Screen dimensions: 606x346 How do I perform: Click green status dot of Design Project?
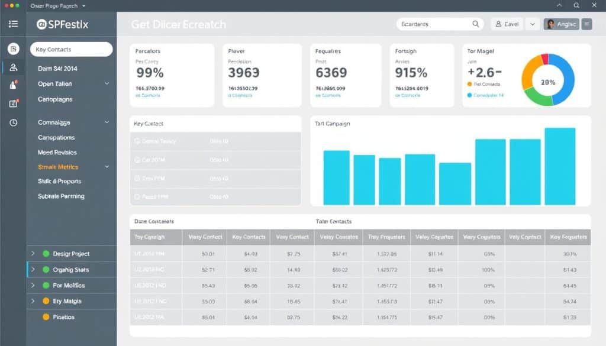[46, 254]
